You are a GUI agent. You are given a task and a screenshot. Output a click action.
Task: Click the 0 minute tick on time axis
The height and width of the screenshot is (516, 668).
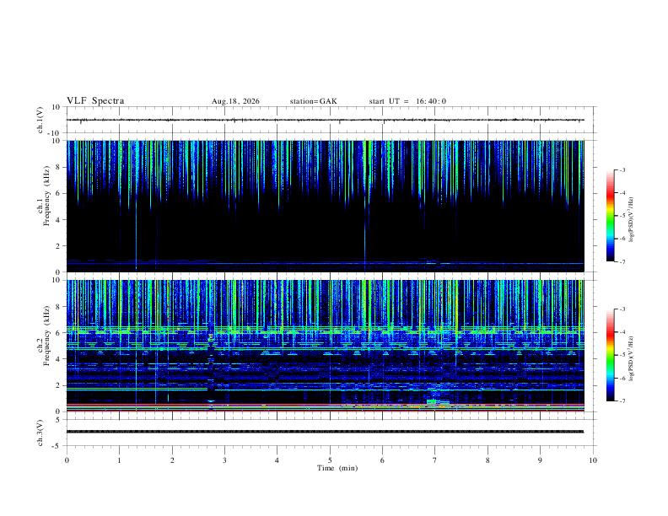tap(67, 460)
